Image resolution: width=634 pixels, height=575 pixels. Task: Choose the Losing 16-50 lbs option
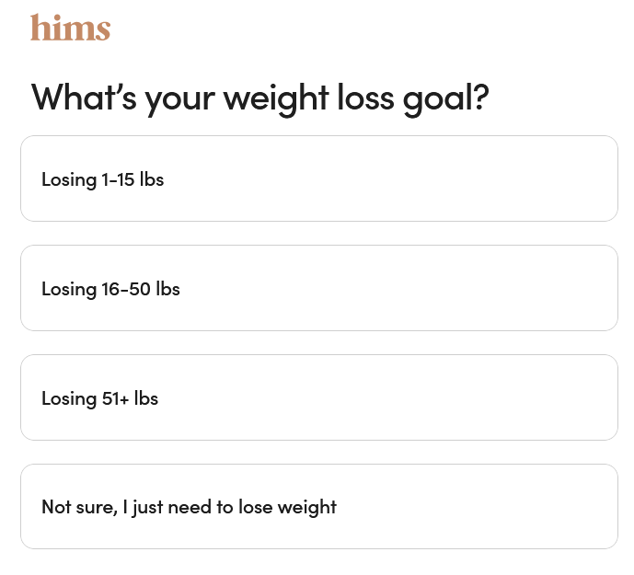tap(318, 288)
